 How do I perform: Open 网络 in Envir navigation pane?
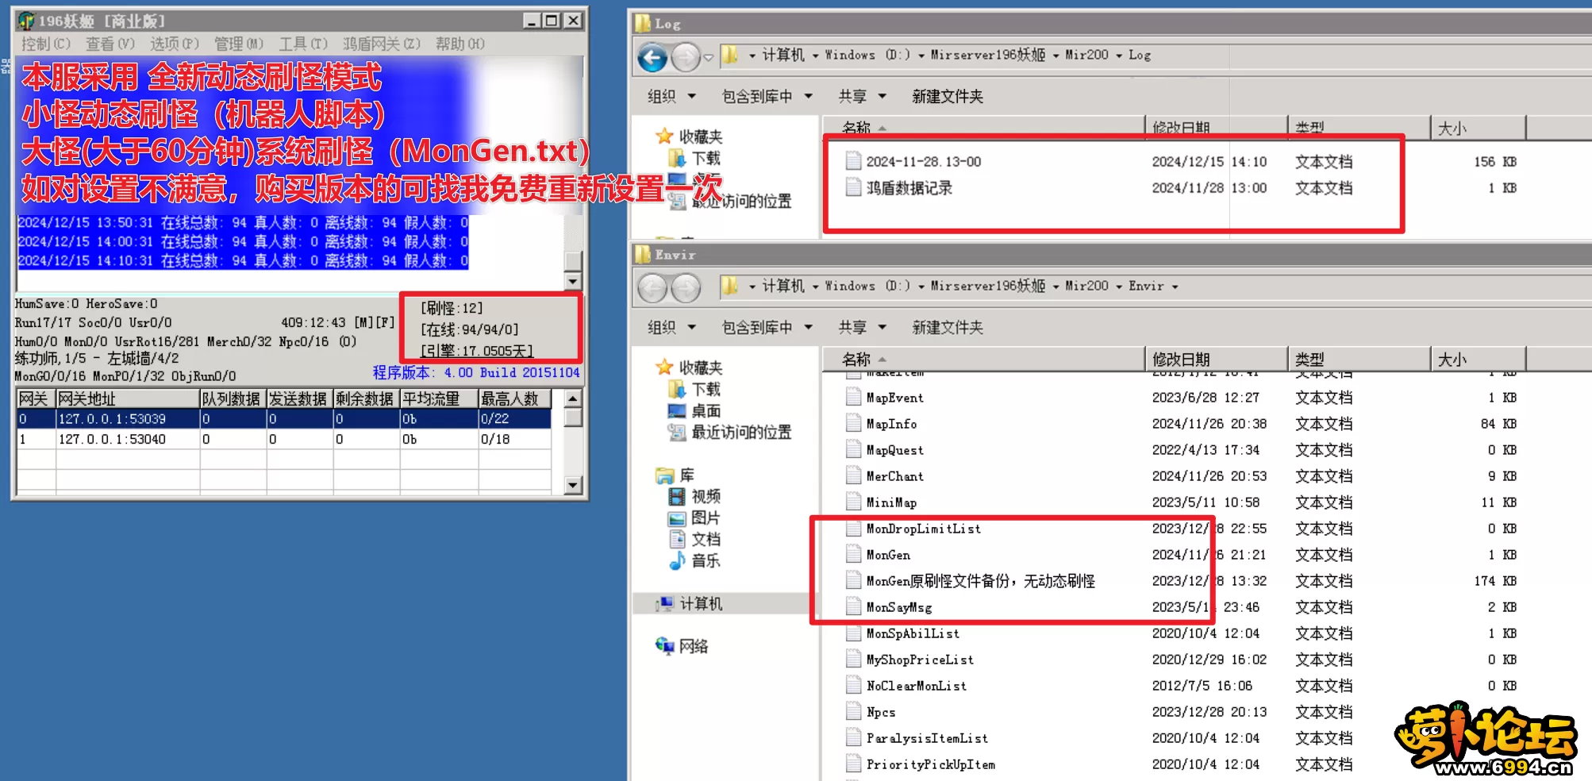(x=682, y=646)
